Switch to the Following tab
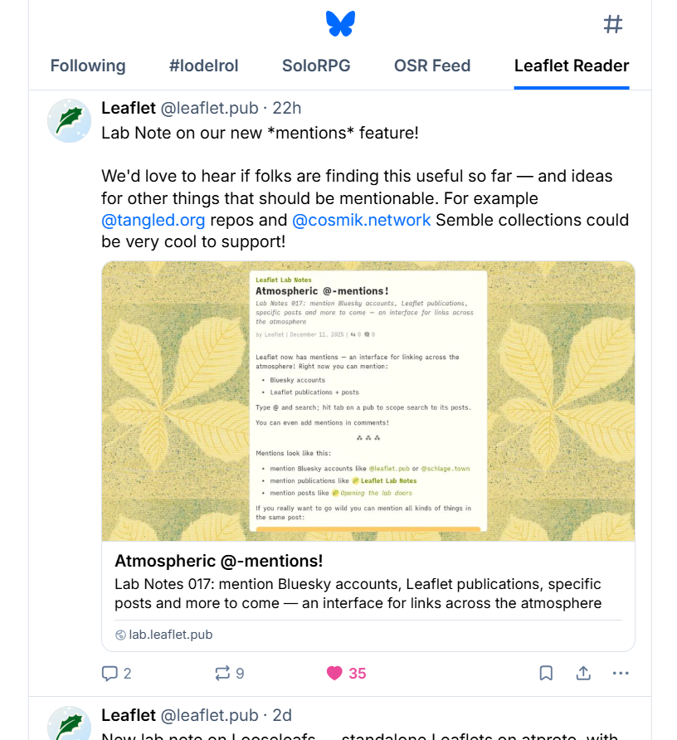 point(88,66)
